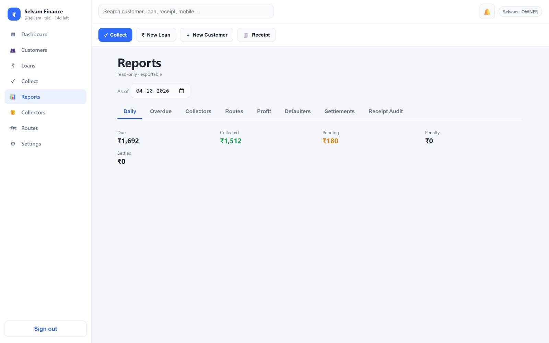The width and height of the screenshot is (549, 343).
Task: Go to Dashboard label in the sidebar
Action: click(x=34, y=34)
